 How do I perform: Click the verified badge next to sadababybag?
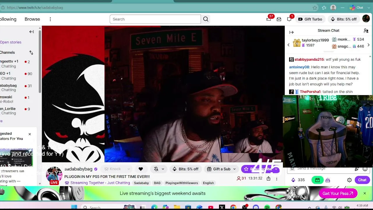tap(96, 169)
